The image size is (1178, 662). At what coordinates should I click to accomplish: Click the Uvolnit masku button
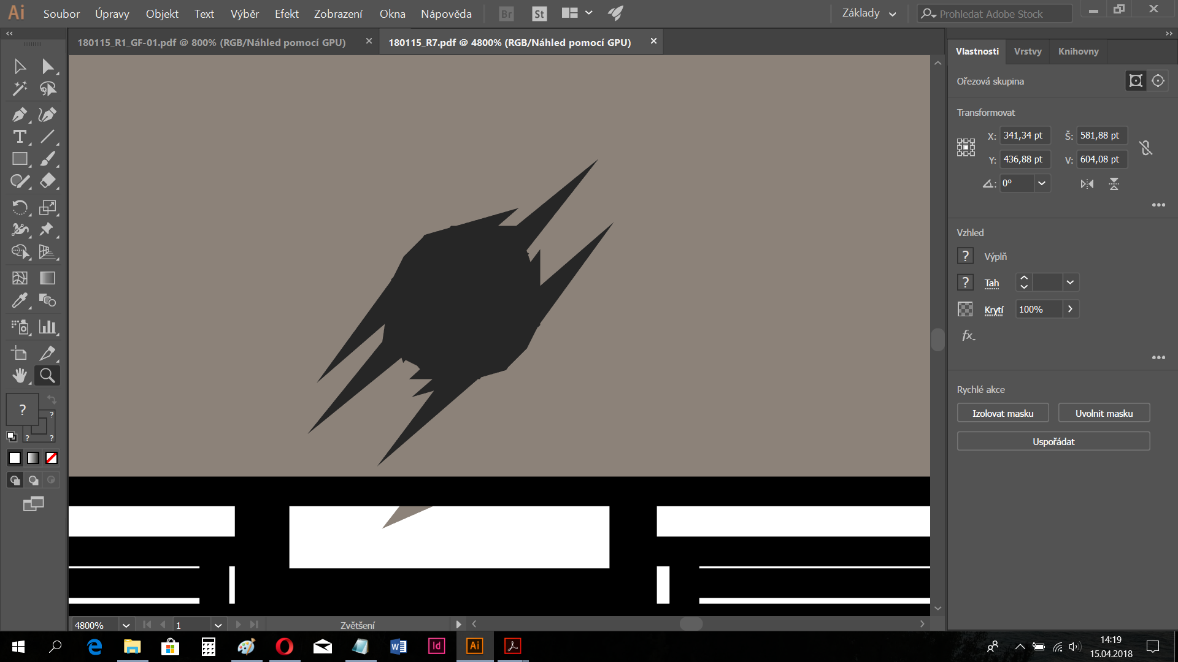(x=1104, y=413)
